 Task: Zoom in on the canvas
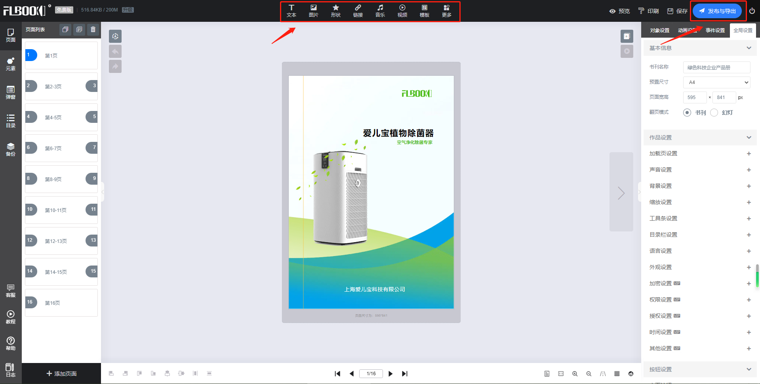pyautogui.click(x=575, y=374)
